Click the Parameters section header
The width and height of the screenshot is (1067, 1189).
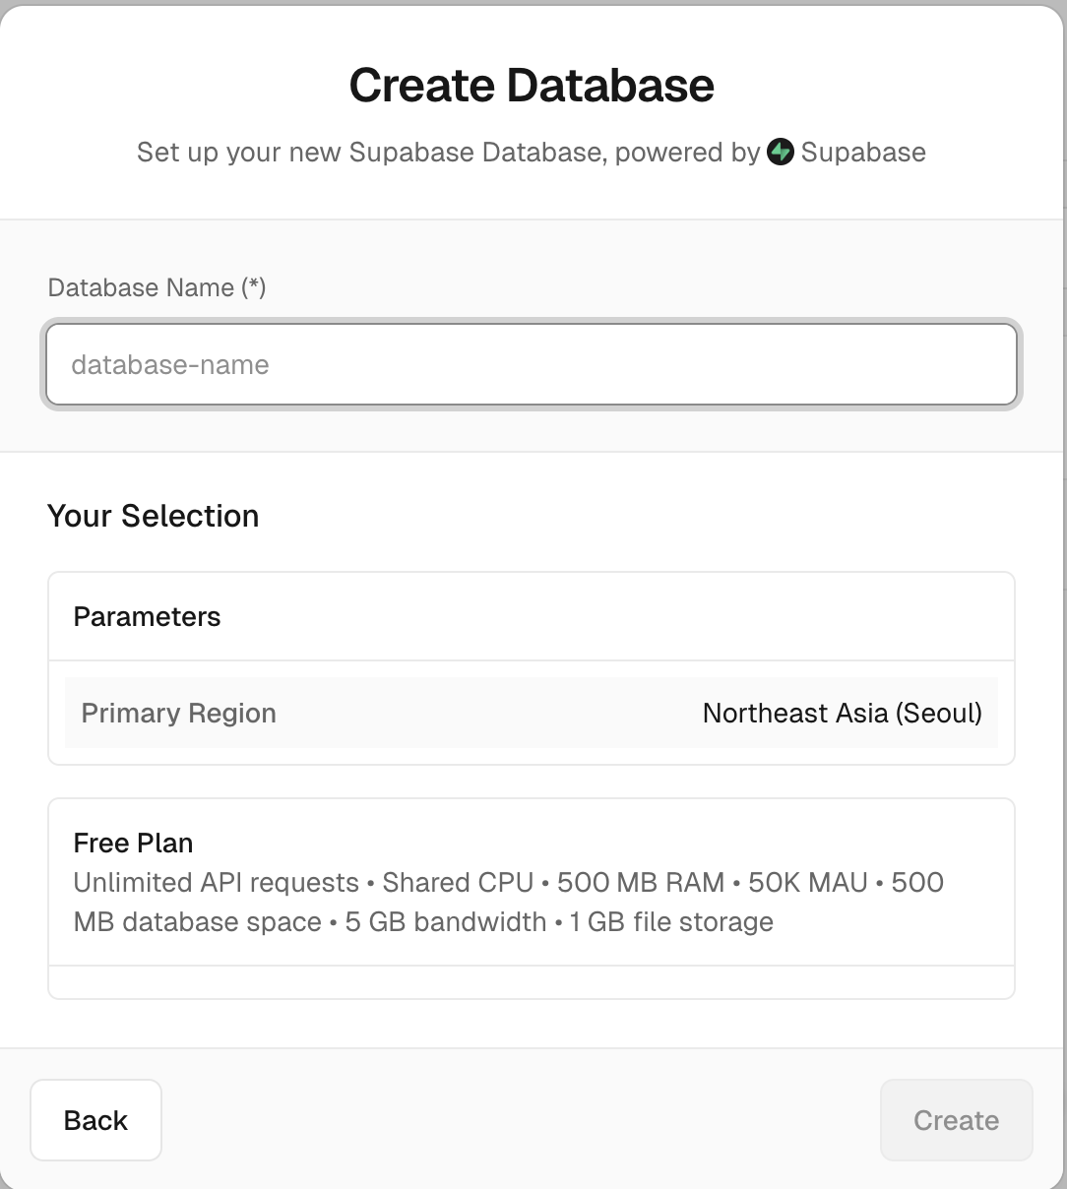[147, 617]
